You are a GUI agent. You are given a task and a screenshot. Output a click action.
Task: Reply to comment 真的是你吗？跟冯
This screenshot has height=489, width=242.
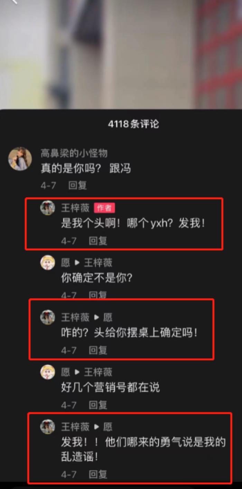coord(77,185)
